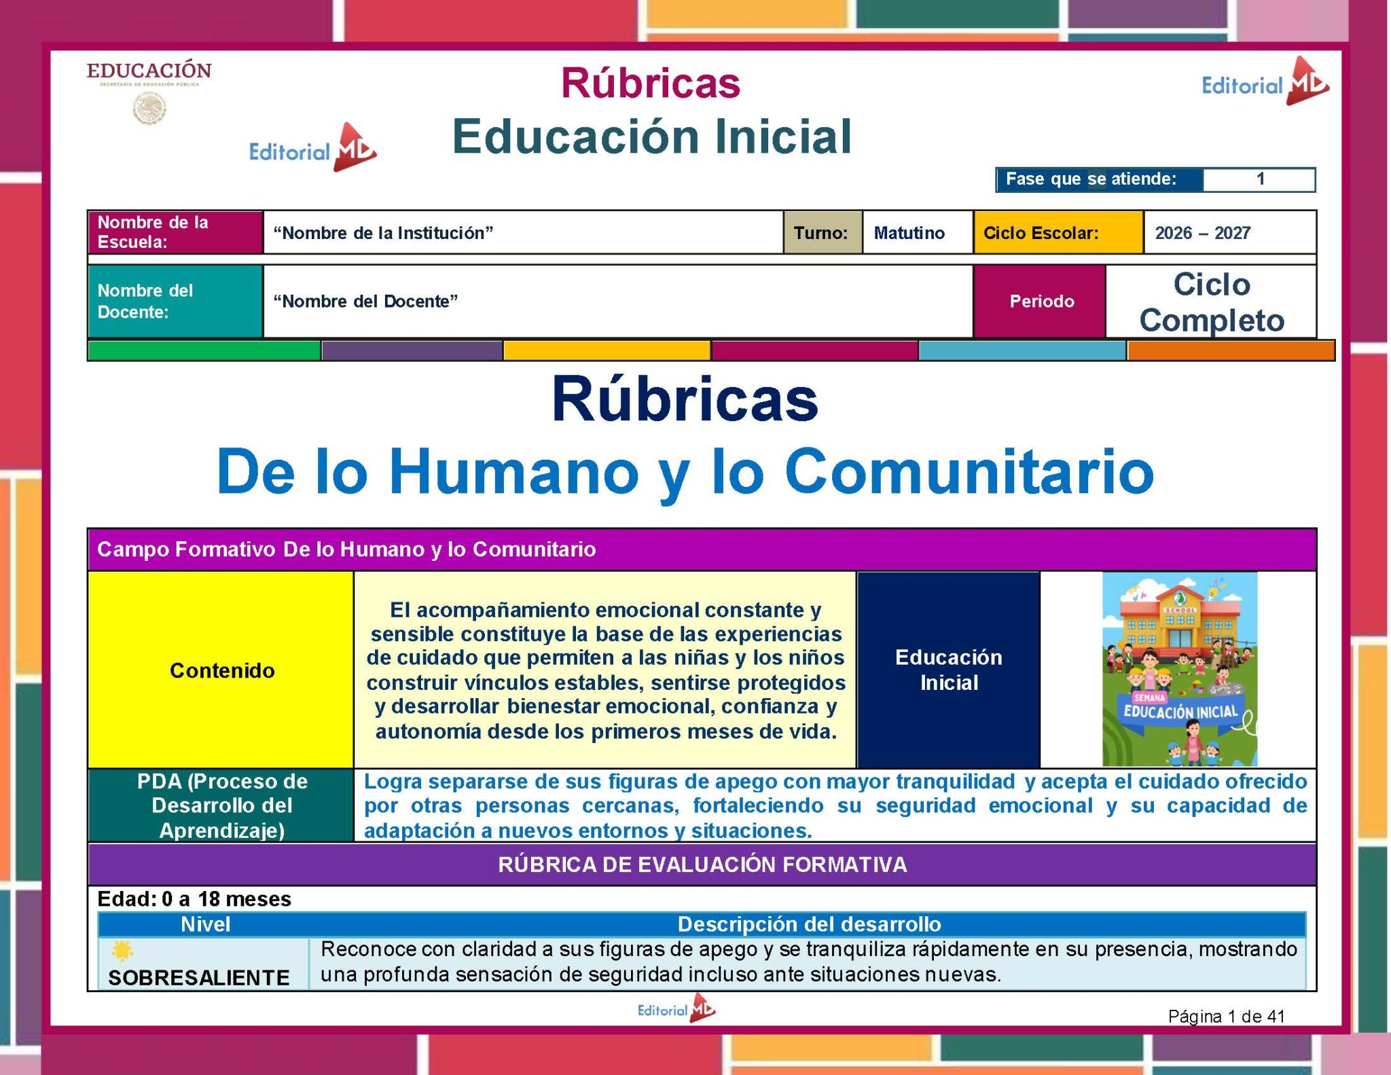Click the sun icon above SOBRESALIENTE
Image resolution: width=1391 pixels, height=1075 pixels.
pos(122,951)
